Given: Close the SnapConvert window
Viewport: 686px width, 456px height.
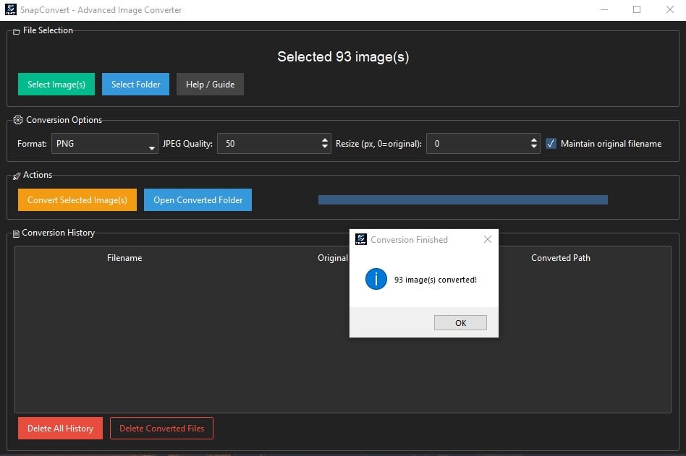Looking at the screenshot, I should tap(670, 9).
